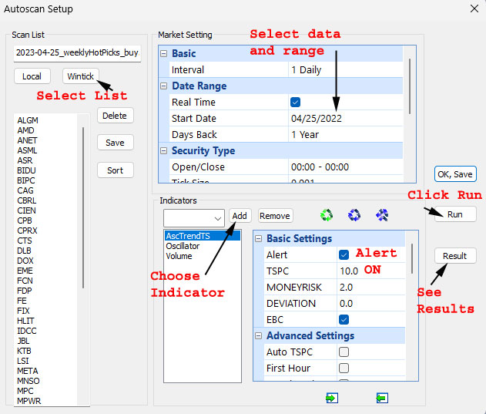Toggle the Alert checkbox
This screenshot has height=414, width=486.
pyautogui.click(x=344, y=254)
